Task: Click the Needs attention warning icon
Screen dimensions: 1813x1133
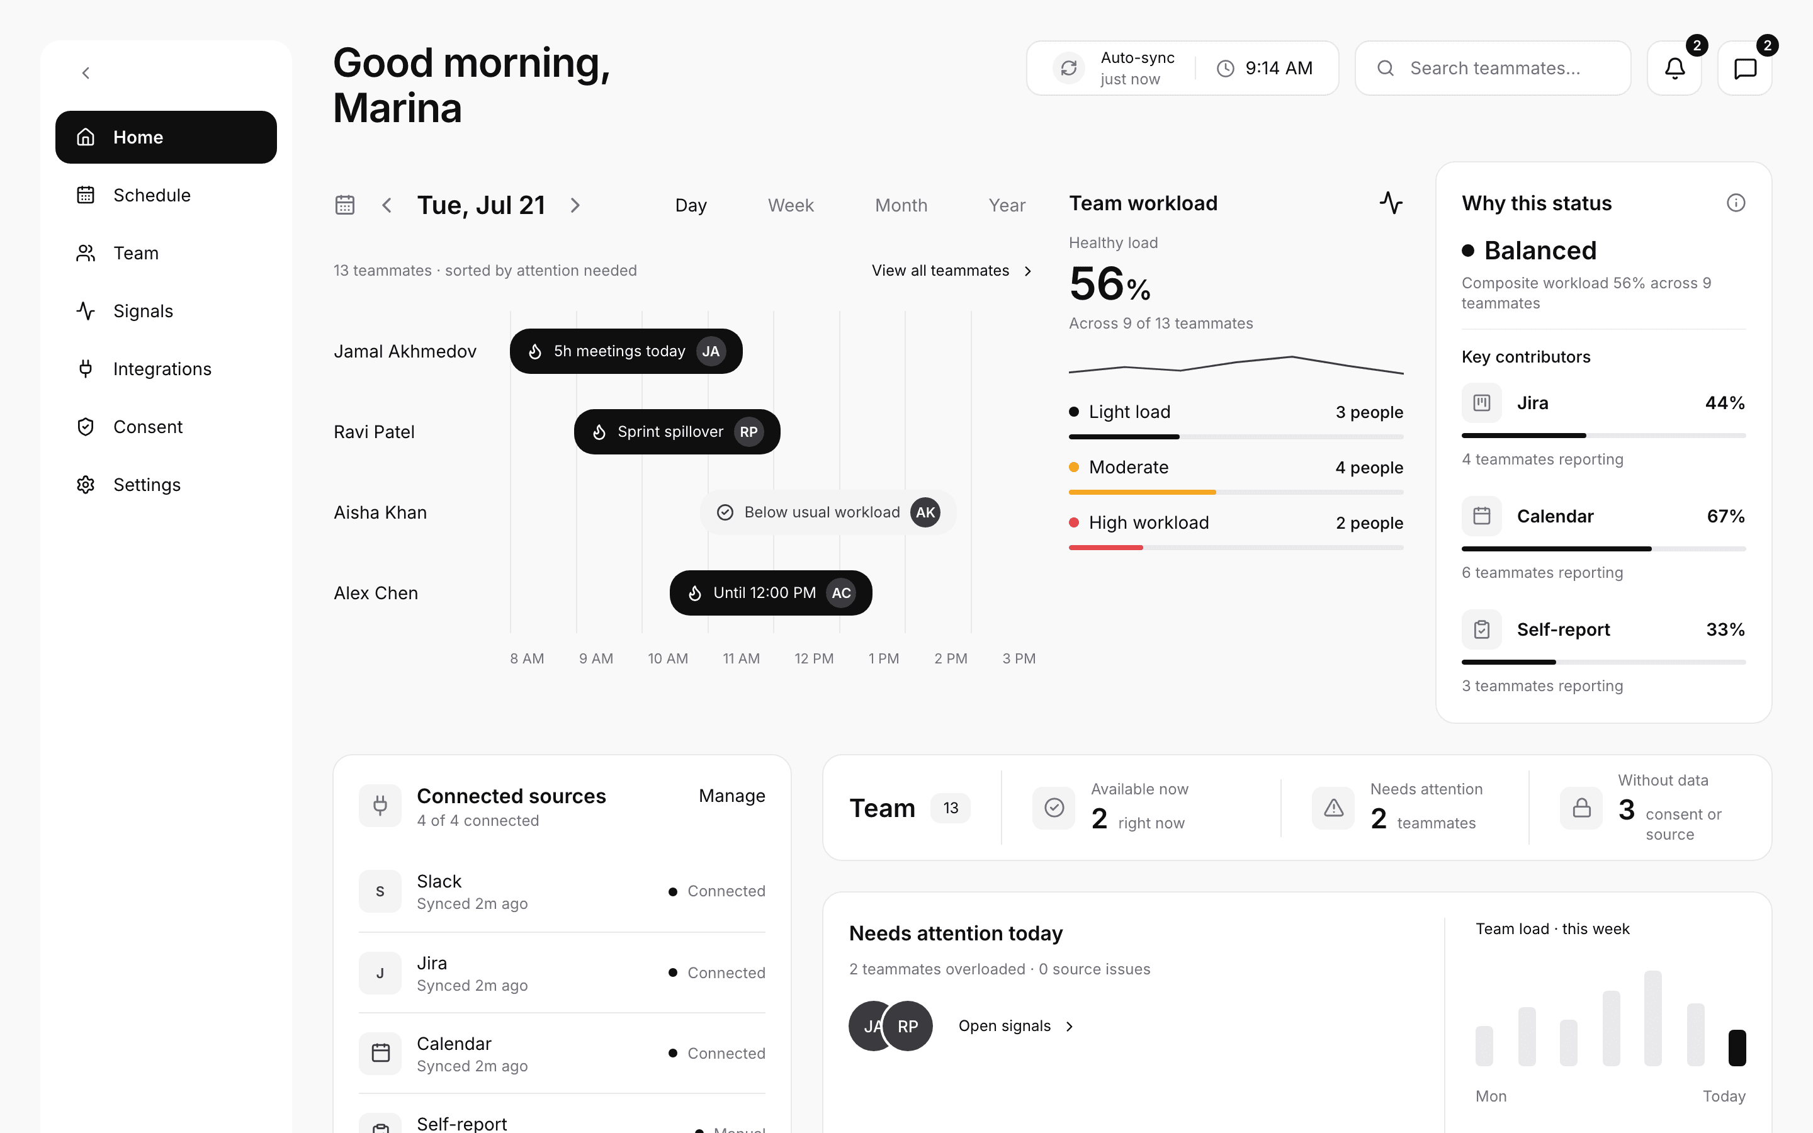Action: pyautogui.click(x=1333, y=808)
